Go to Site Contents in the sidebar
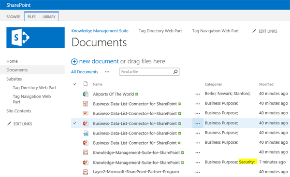Image resolution: width=290 pixels, height=177 pixels. click(x=19, y=111)
